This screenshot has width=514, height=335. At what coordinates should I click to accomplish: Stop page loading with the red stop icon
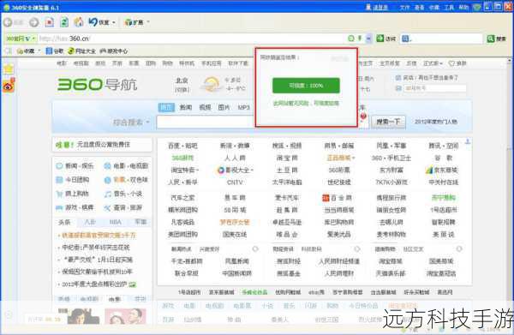pyautogui.click(x=49, y=22)
